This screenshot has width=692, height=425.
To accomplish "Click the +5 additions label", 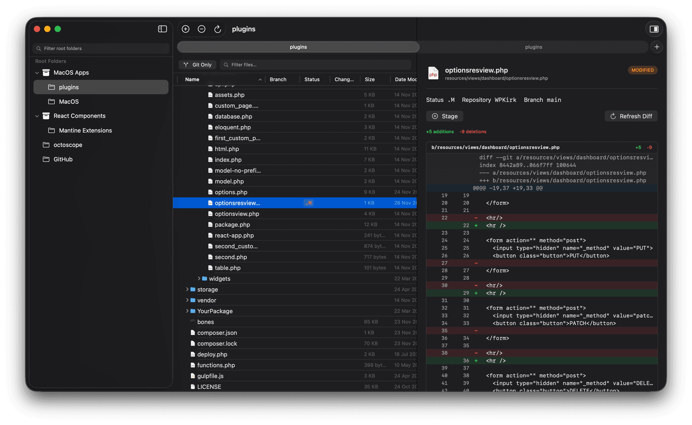I will [440, 132].
